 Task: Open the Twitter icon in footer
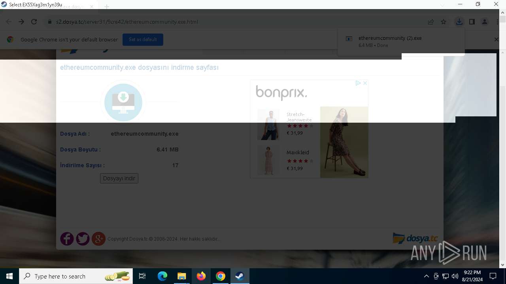tap(83, 239)
